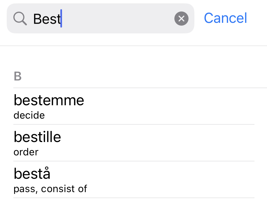Clear the search text with the X icon
Image resolution: width=267 pixels, height=208 pixels.
pos(181,19)
